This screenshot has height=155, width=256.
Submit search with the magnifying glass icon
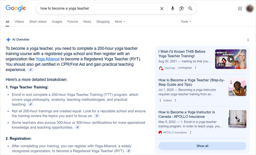coord(190,9)
